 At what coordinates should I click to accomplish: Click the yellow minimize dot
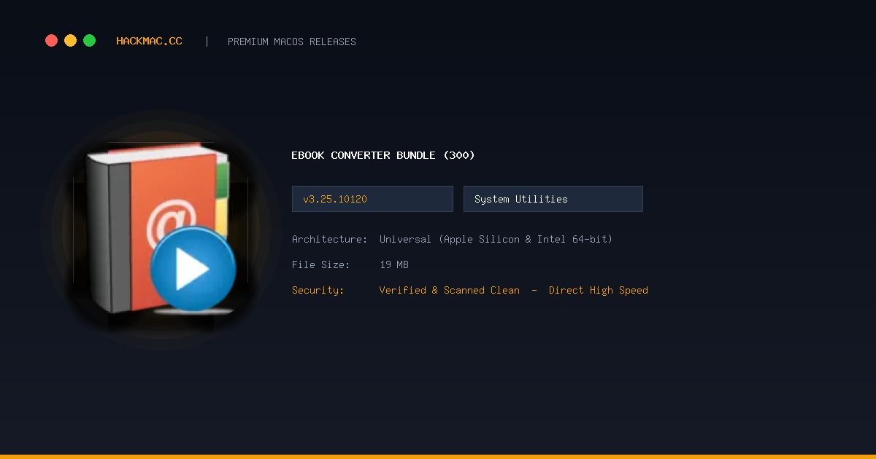70,41
